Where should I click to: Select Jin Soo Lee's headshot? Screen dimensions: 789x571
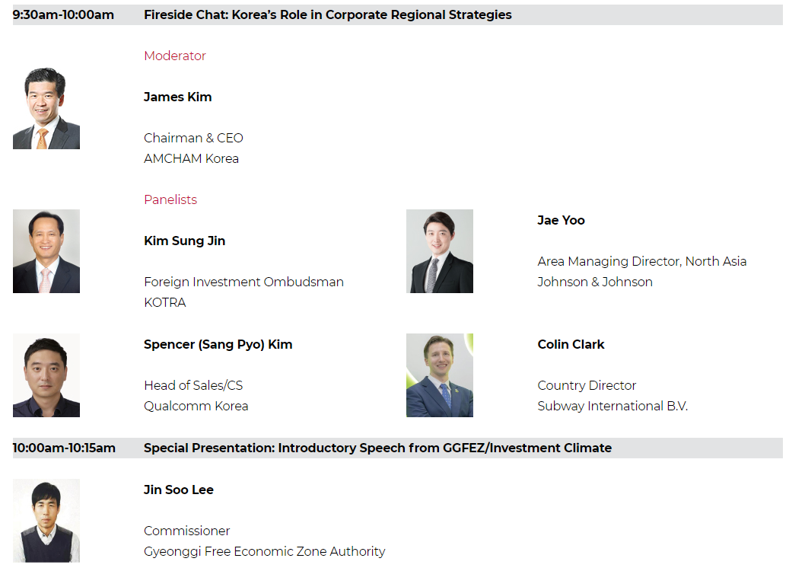click(46, 521)
